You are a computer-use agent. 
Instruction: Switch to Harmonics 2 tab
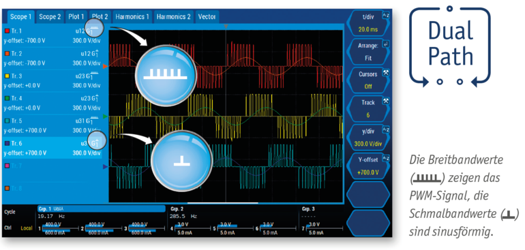pyautogui.click(x=173, y=17)
